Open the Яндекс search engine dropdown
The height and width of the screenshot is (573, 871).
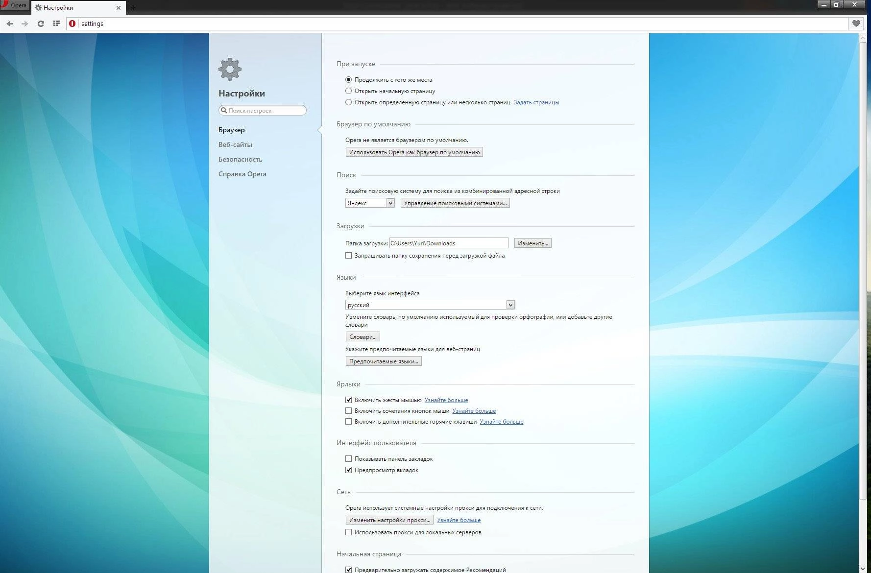coord(370,203)
